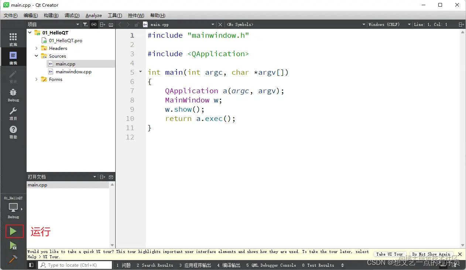466x270 pixels.
Task: Expand the Headers folder
Action: tap(37, 48)
